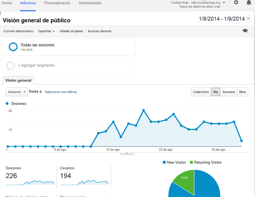Open the graduation cap education icon
Screen dimensions: 255x197
pyautogui.click(x=245, y=31)
